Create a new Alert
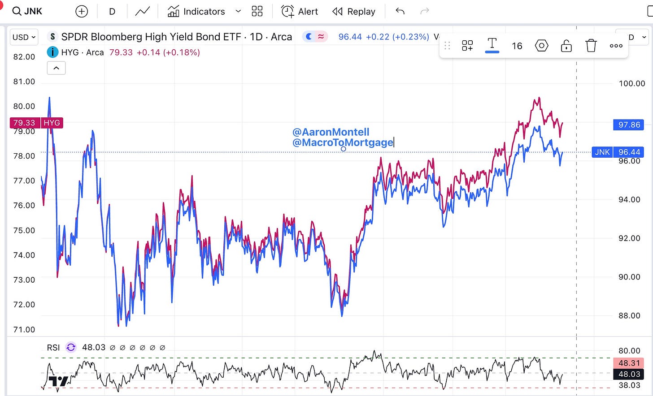Image resolution: width=653 pixels, height=396 pixels. 300,11
